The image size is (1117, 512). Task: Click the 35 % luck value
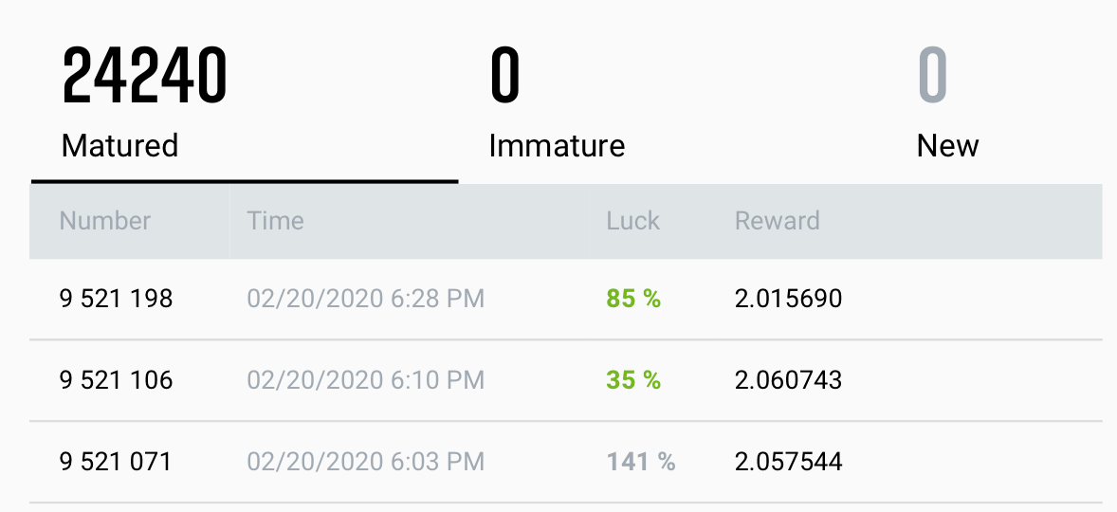[x=633, y=381]
